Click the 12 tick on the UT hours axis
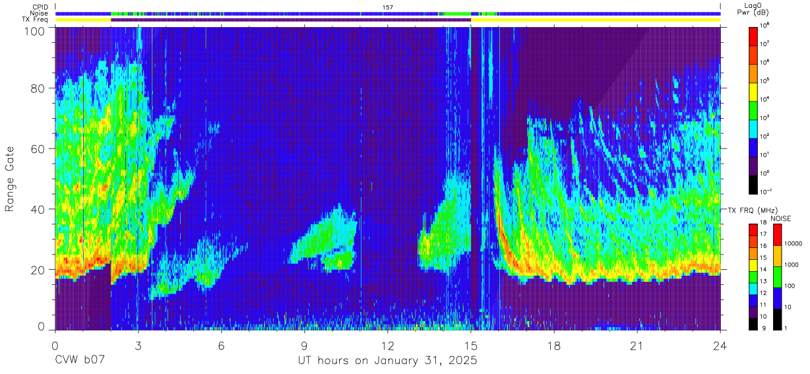The height and width of the screenshot is (374, 810). tap(388, 346)
